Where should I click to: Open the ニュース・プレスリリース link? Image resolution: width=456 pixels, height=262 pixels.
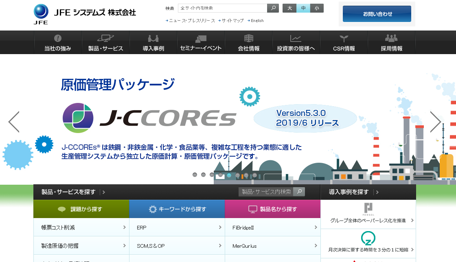pyautogui.click(x=190, y=21)
